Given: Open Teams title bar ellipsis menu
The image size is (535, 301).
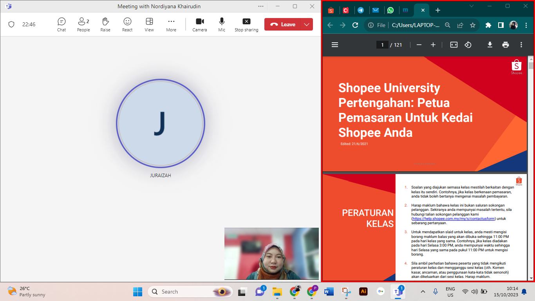Looking at the screenshot, I should [x=261, y=6].
